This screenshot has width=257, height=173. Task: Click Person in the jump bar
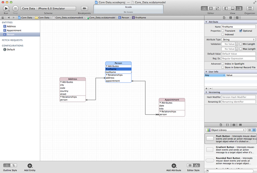(x=124, y=18)
